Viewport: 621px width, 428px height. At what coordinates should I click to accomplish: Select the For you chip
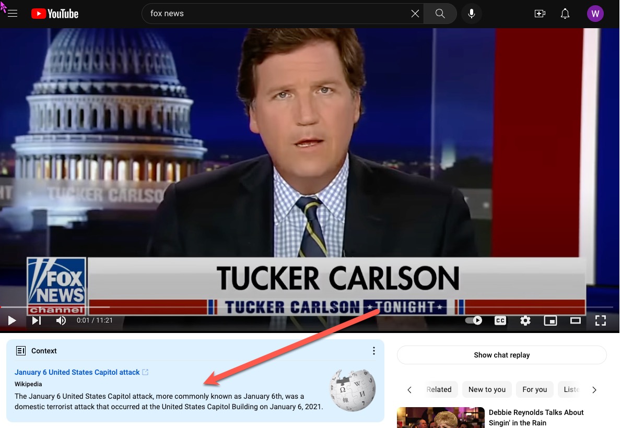tap(534, 389)
